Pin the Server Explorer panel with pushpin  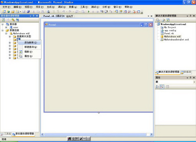pos(34,16)
